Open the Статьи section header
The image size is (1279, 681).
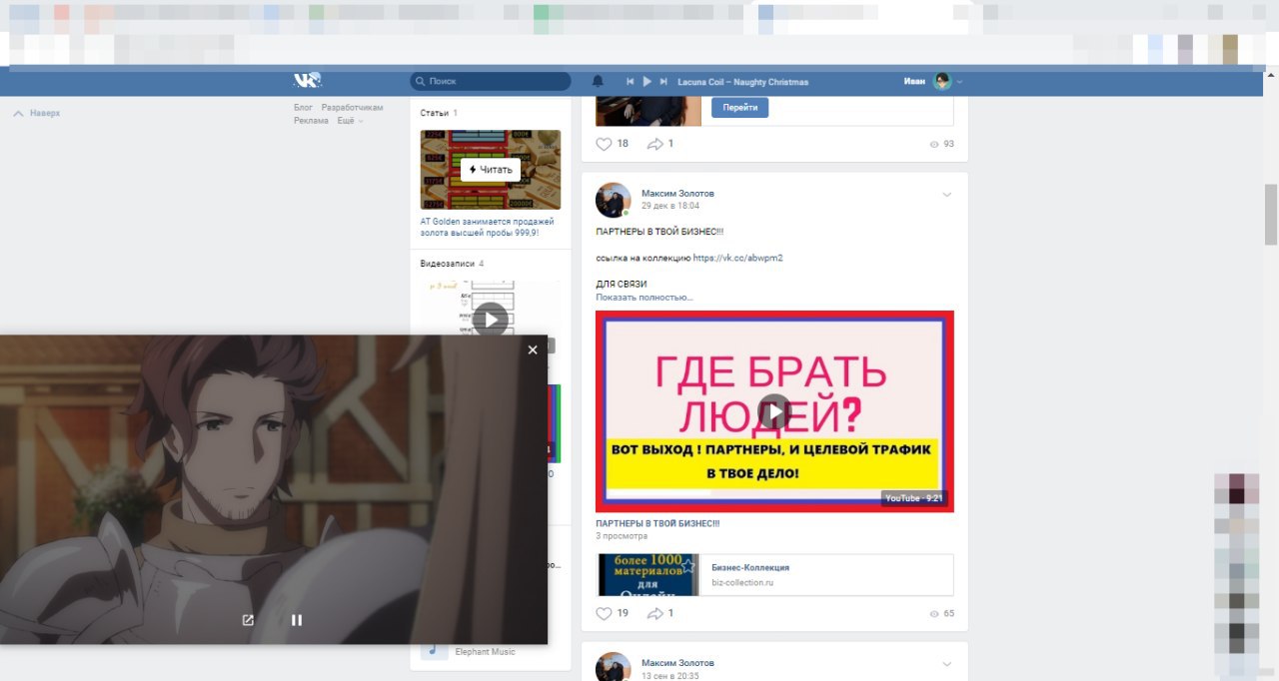[439, 113]
